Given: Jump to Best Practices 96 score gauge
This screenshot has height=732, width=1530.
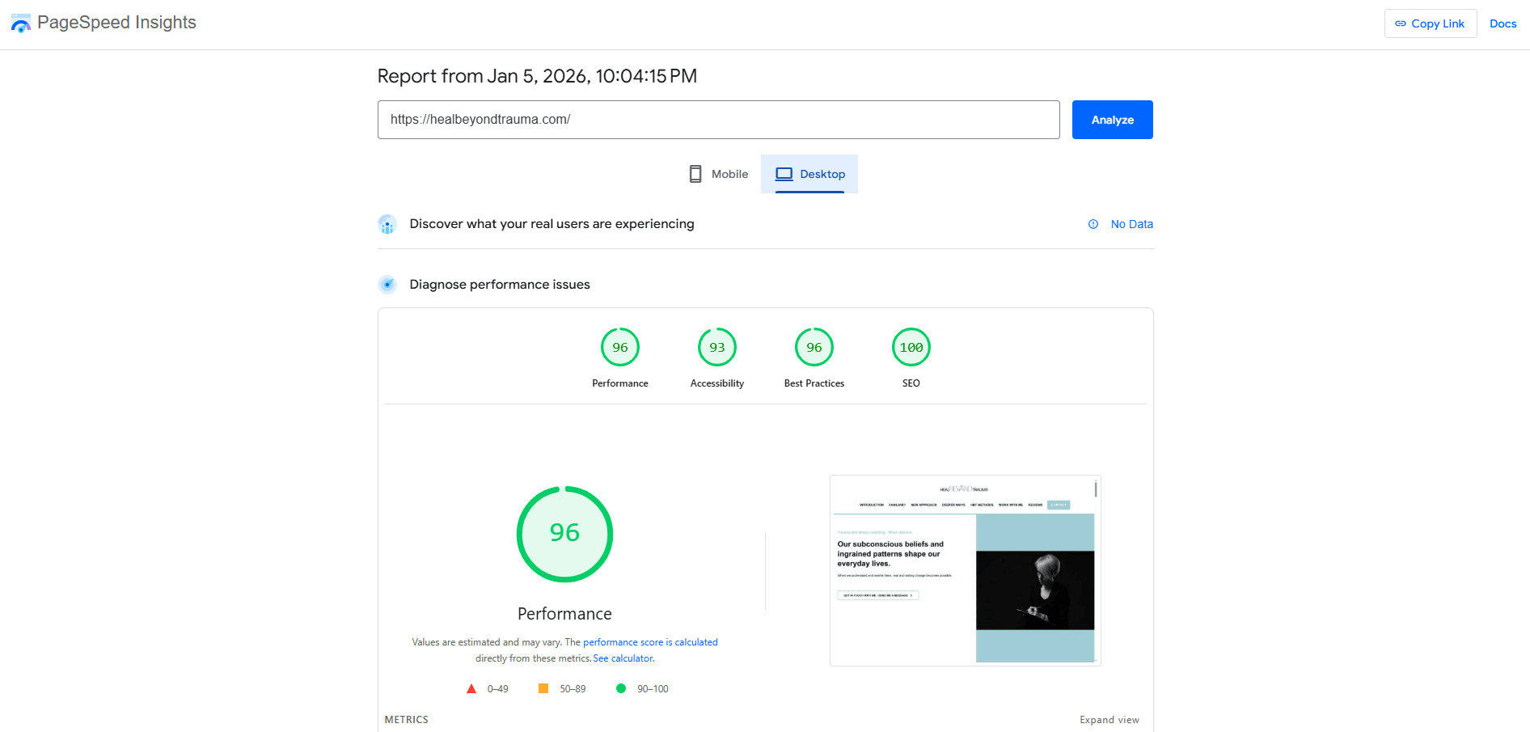Looking at the screenshot, I should [814, 348].
